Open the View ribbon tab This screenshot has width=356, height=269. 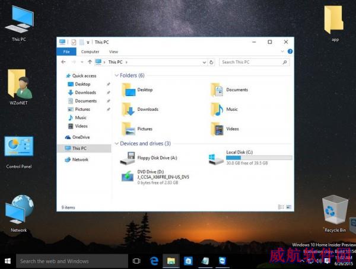[113, 52]
